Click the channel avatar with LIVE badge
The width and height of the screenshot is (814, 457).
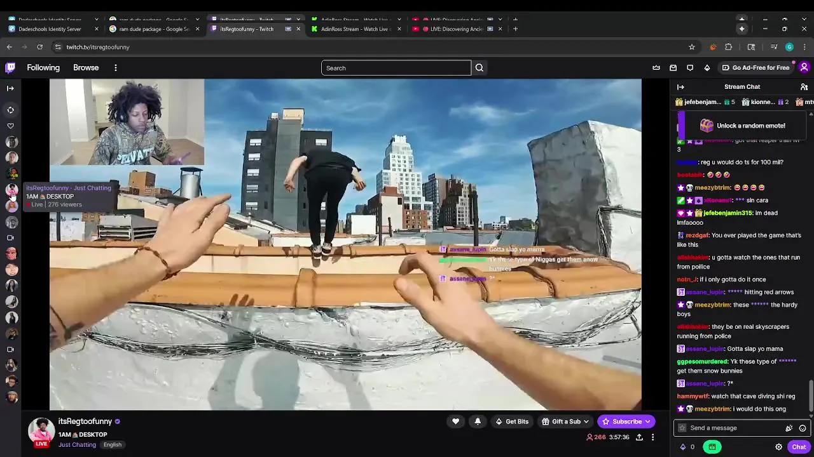click(x=41, y=431)
